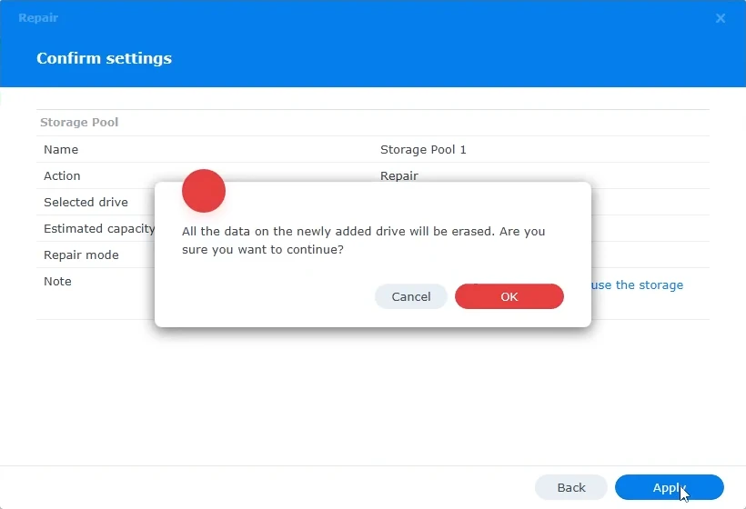Click the 'Repair' window title
The width and height of the screenshot is (746, 509).
38,18
